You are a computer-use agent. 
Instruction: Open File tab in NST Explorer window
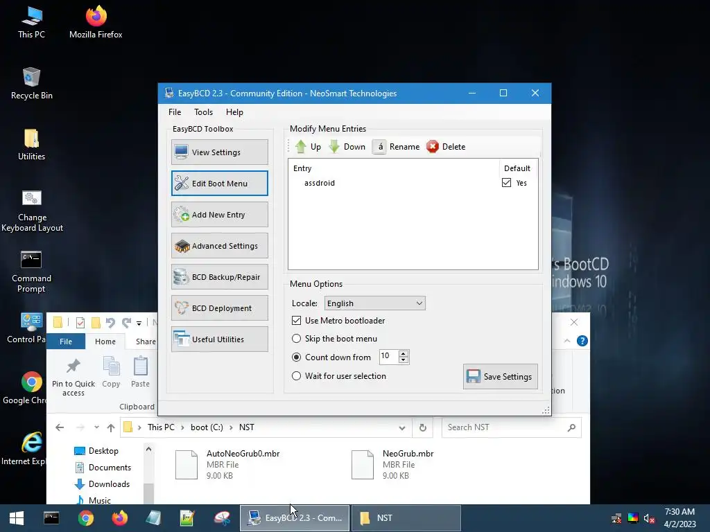pyautogui.click(x=66, y=342)
